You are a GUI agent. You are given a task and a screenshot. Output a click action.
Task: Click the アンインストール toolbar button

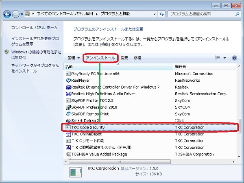point(100,58)
